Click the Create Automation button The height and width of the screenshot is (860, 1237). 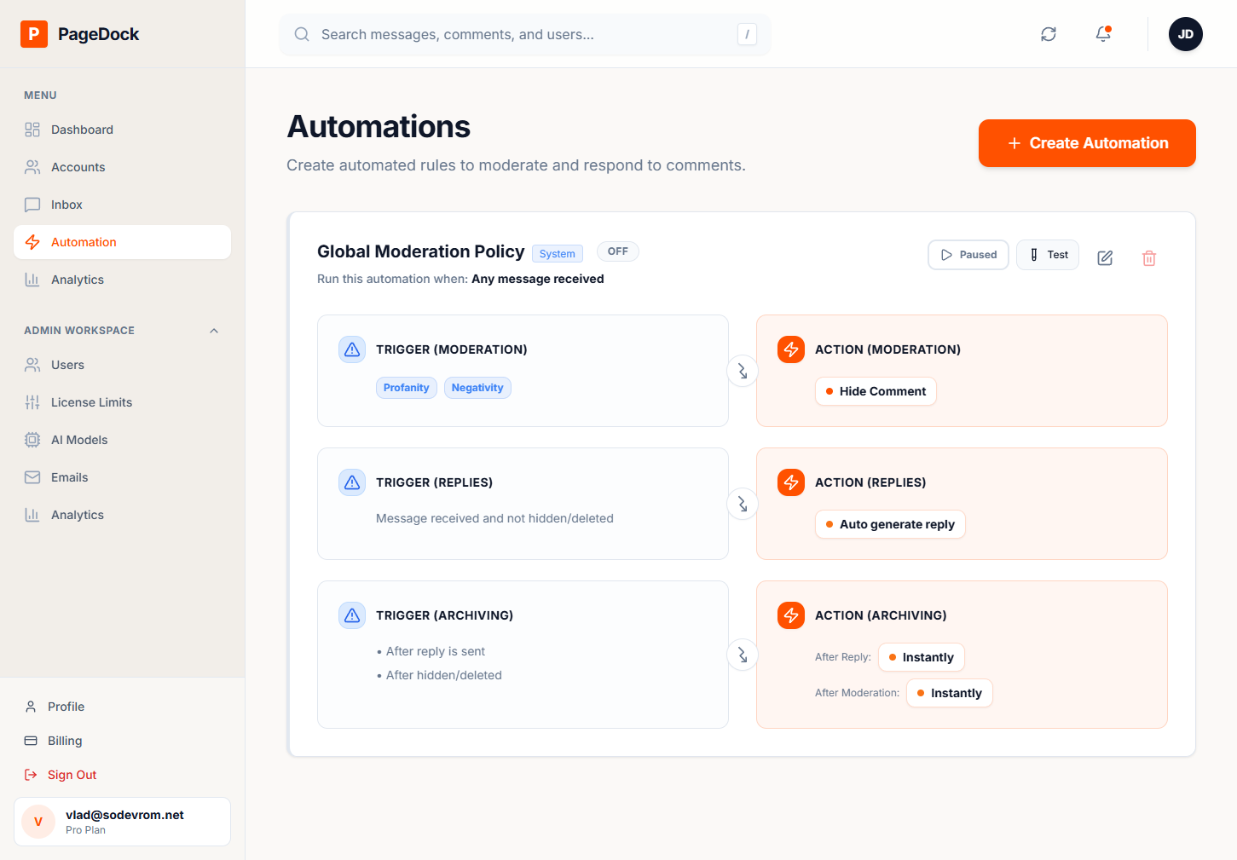[x=1087, y=143]
